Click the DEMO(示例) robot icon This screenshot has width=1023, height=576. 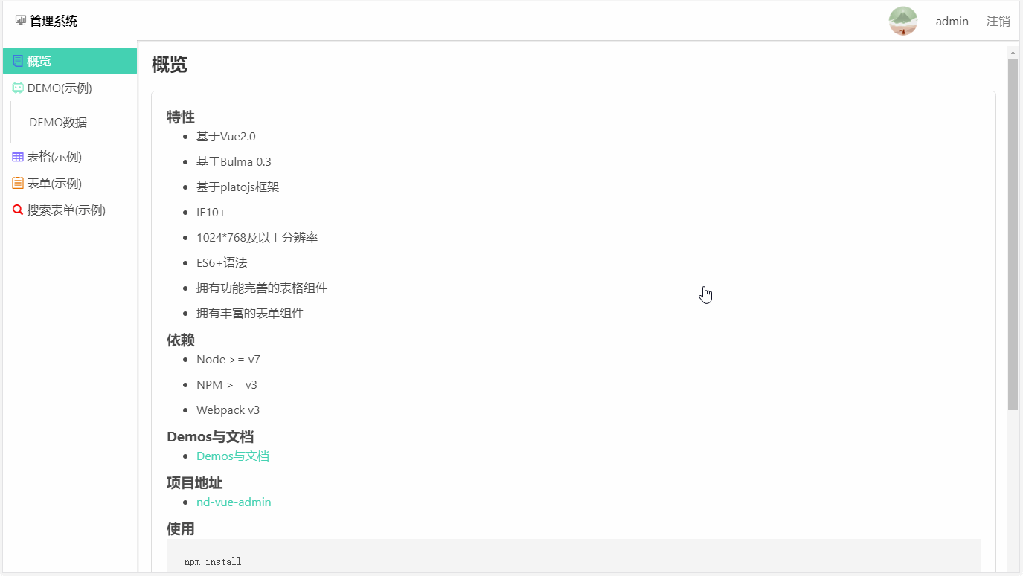[x=18, y=88]
